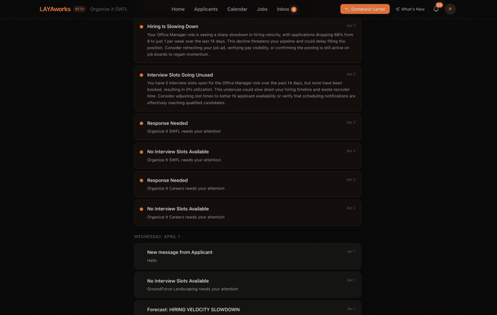Switch to the Calendar tab
This screenshot has width=497, height=315.
pos(237,9)
